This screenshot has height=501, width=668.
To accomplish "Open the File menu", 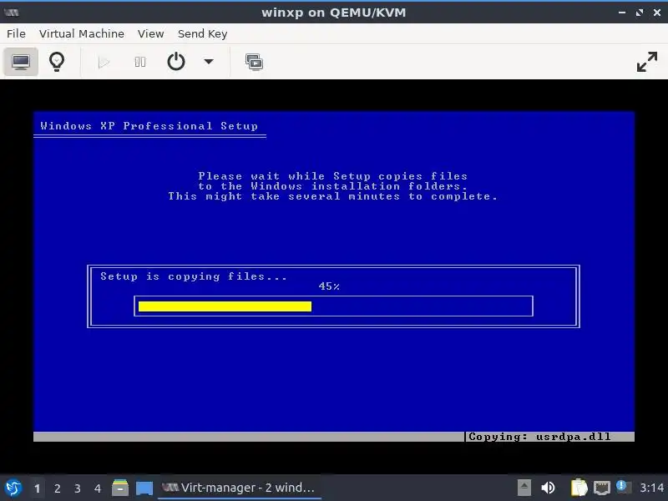I will [x=16, y=33].
